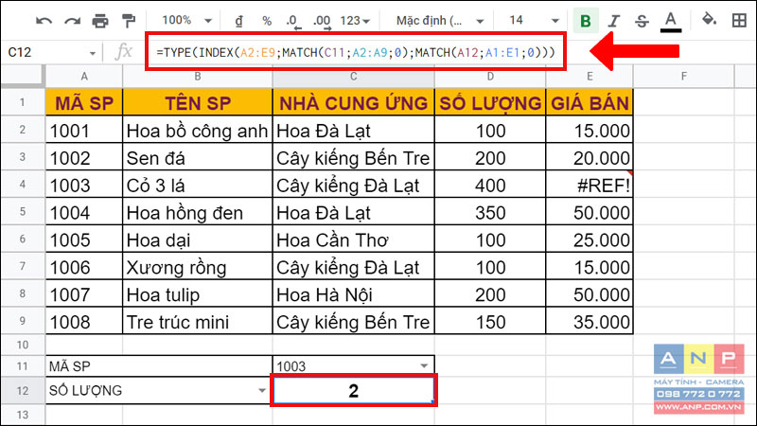
Task: Open SỐ LƯỢNG dropdown arrow in row 12
Action: 262,390
